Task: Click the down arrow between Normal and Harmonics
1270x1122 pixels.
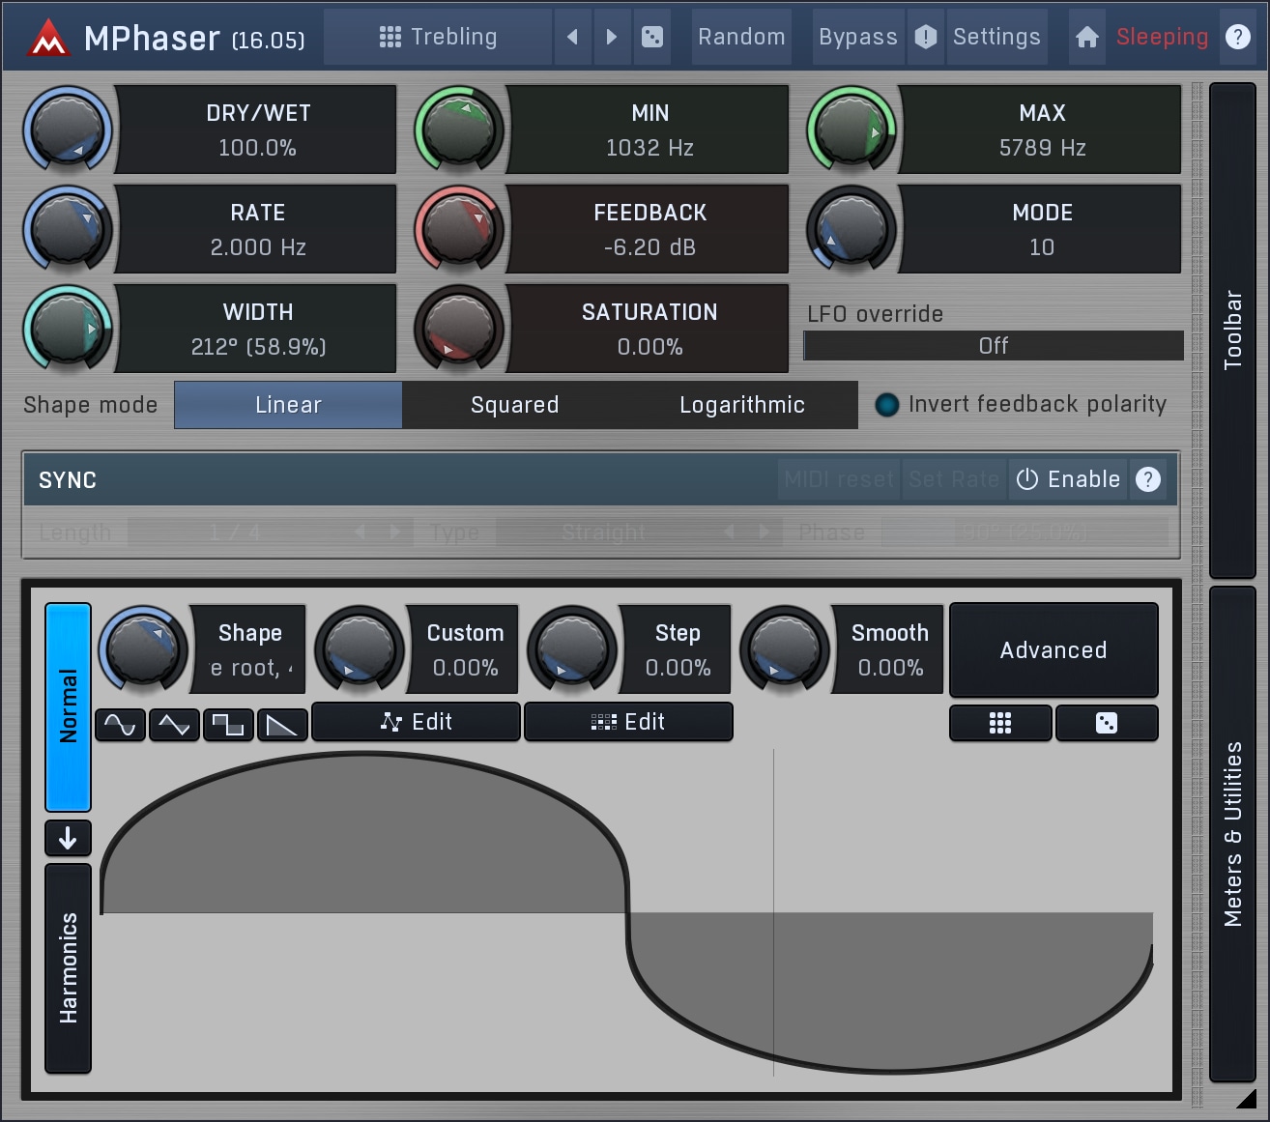Action: tap(68, 838)
